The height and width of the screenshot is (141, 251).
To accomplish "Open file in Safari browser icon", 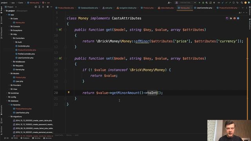I will pyautogui.click(x=238, y=18).
